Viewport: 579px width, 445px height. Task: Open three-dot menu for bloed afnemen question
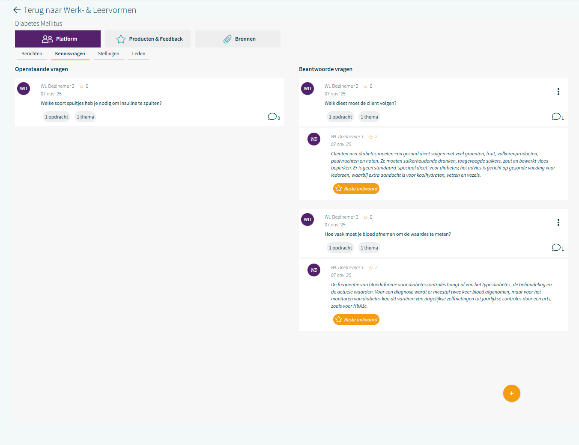coord(558,222)
